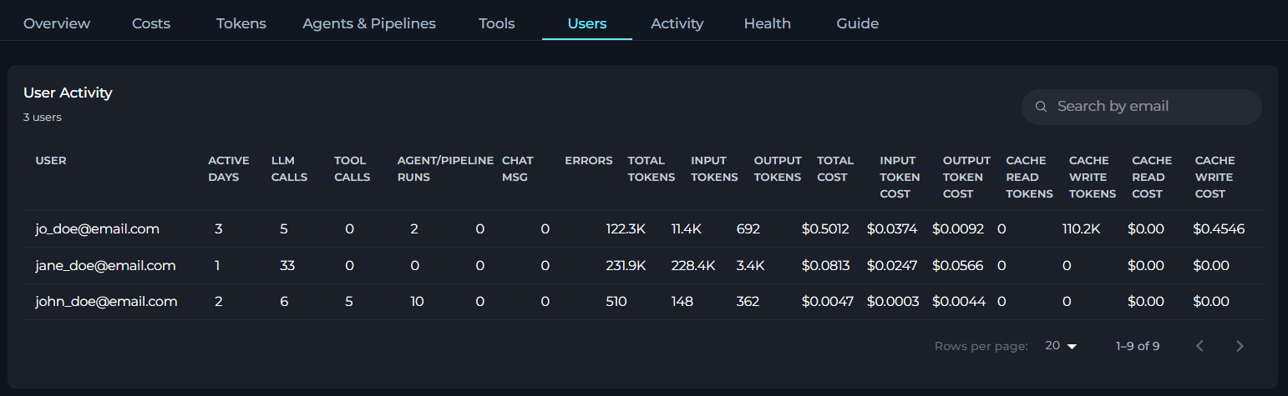The height and width of the screenshot is (396, 1288).
Task: Click output token cost $0.0566
Action: point(958,265)
